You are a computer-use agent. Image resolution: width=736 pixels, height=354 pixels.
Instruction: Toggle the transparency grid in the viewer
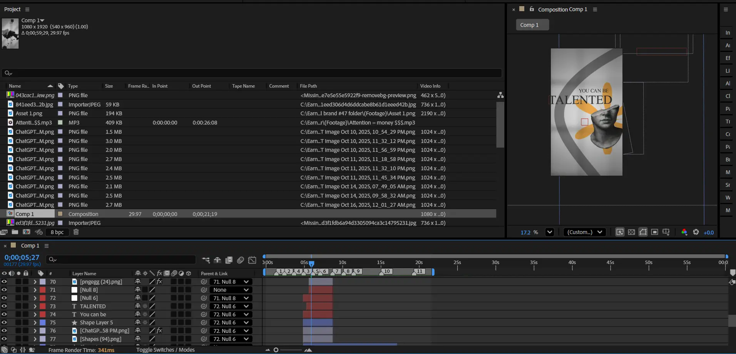(x=631, y=232)
